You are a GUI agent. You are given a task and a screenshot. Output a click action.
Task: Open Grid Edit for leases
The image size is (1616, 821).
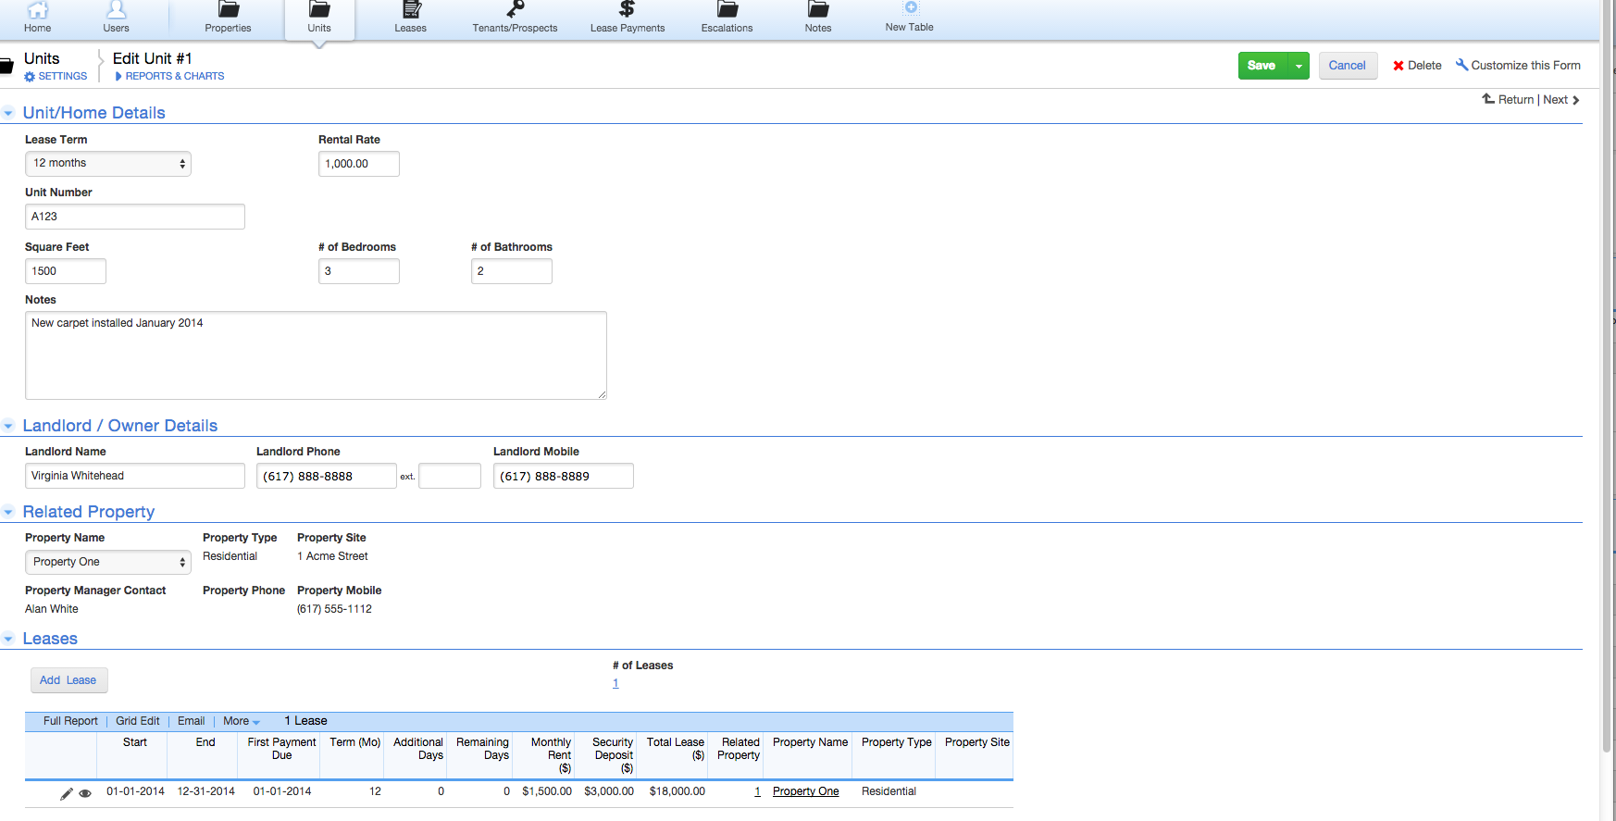point(138,721)
